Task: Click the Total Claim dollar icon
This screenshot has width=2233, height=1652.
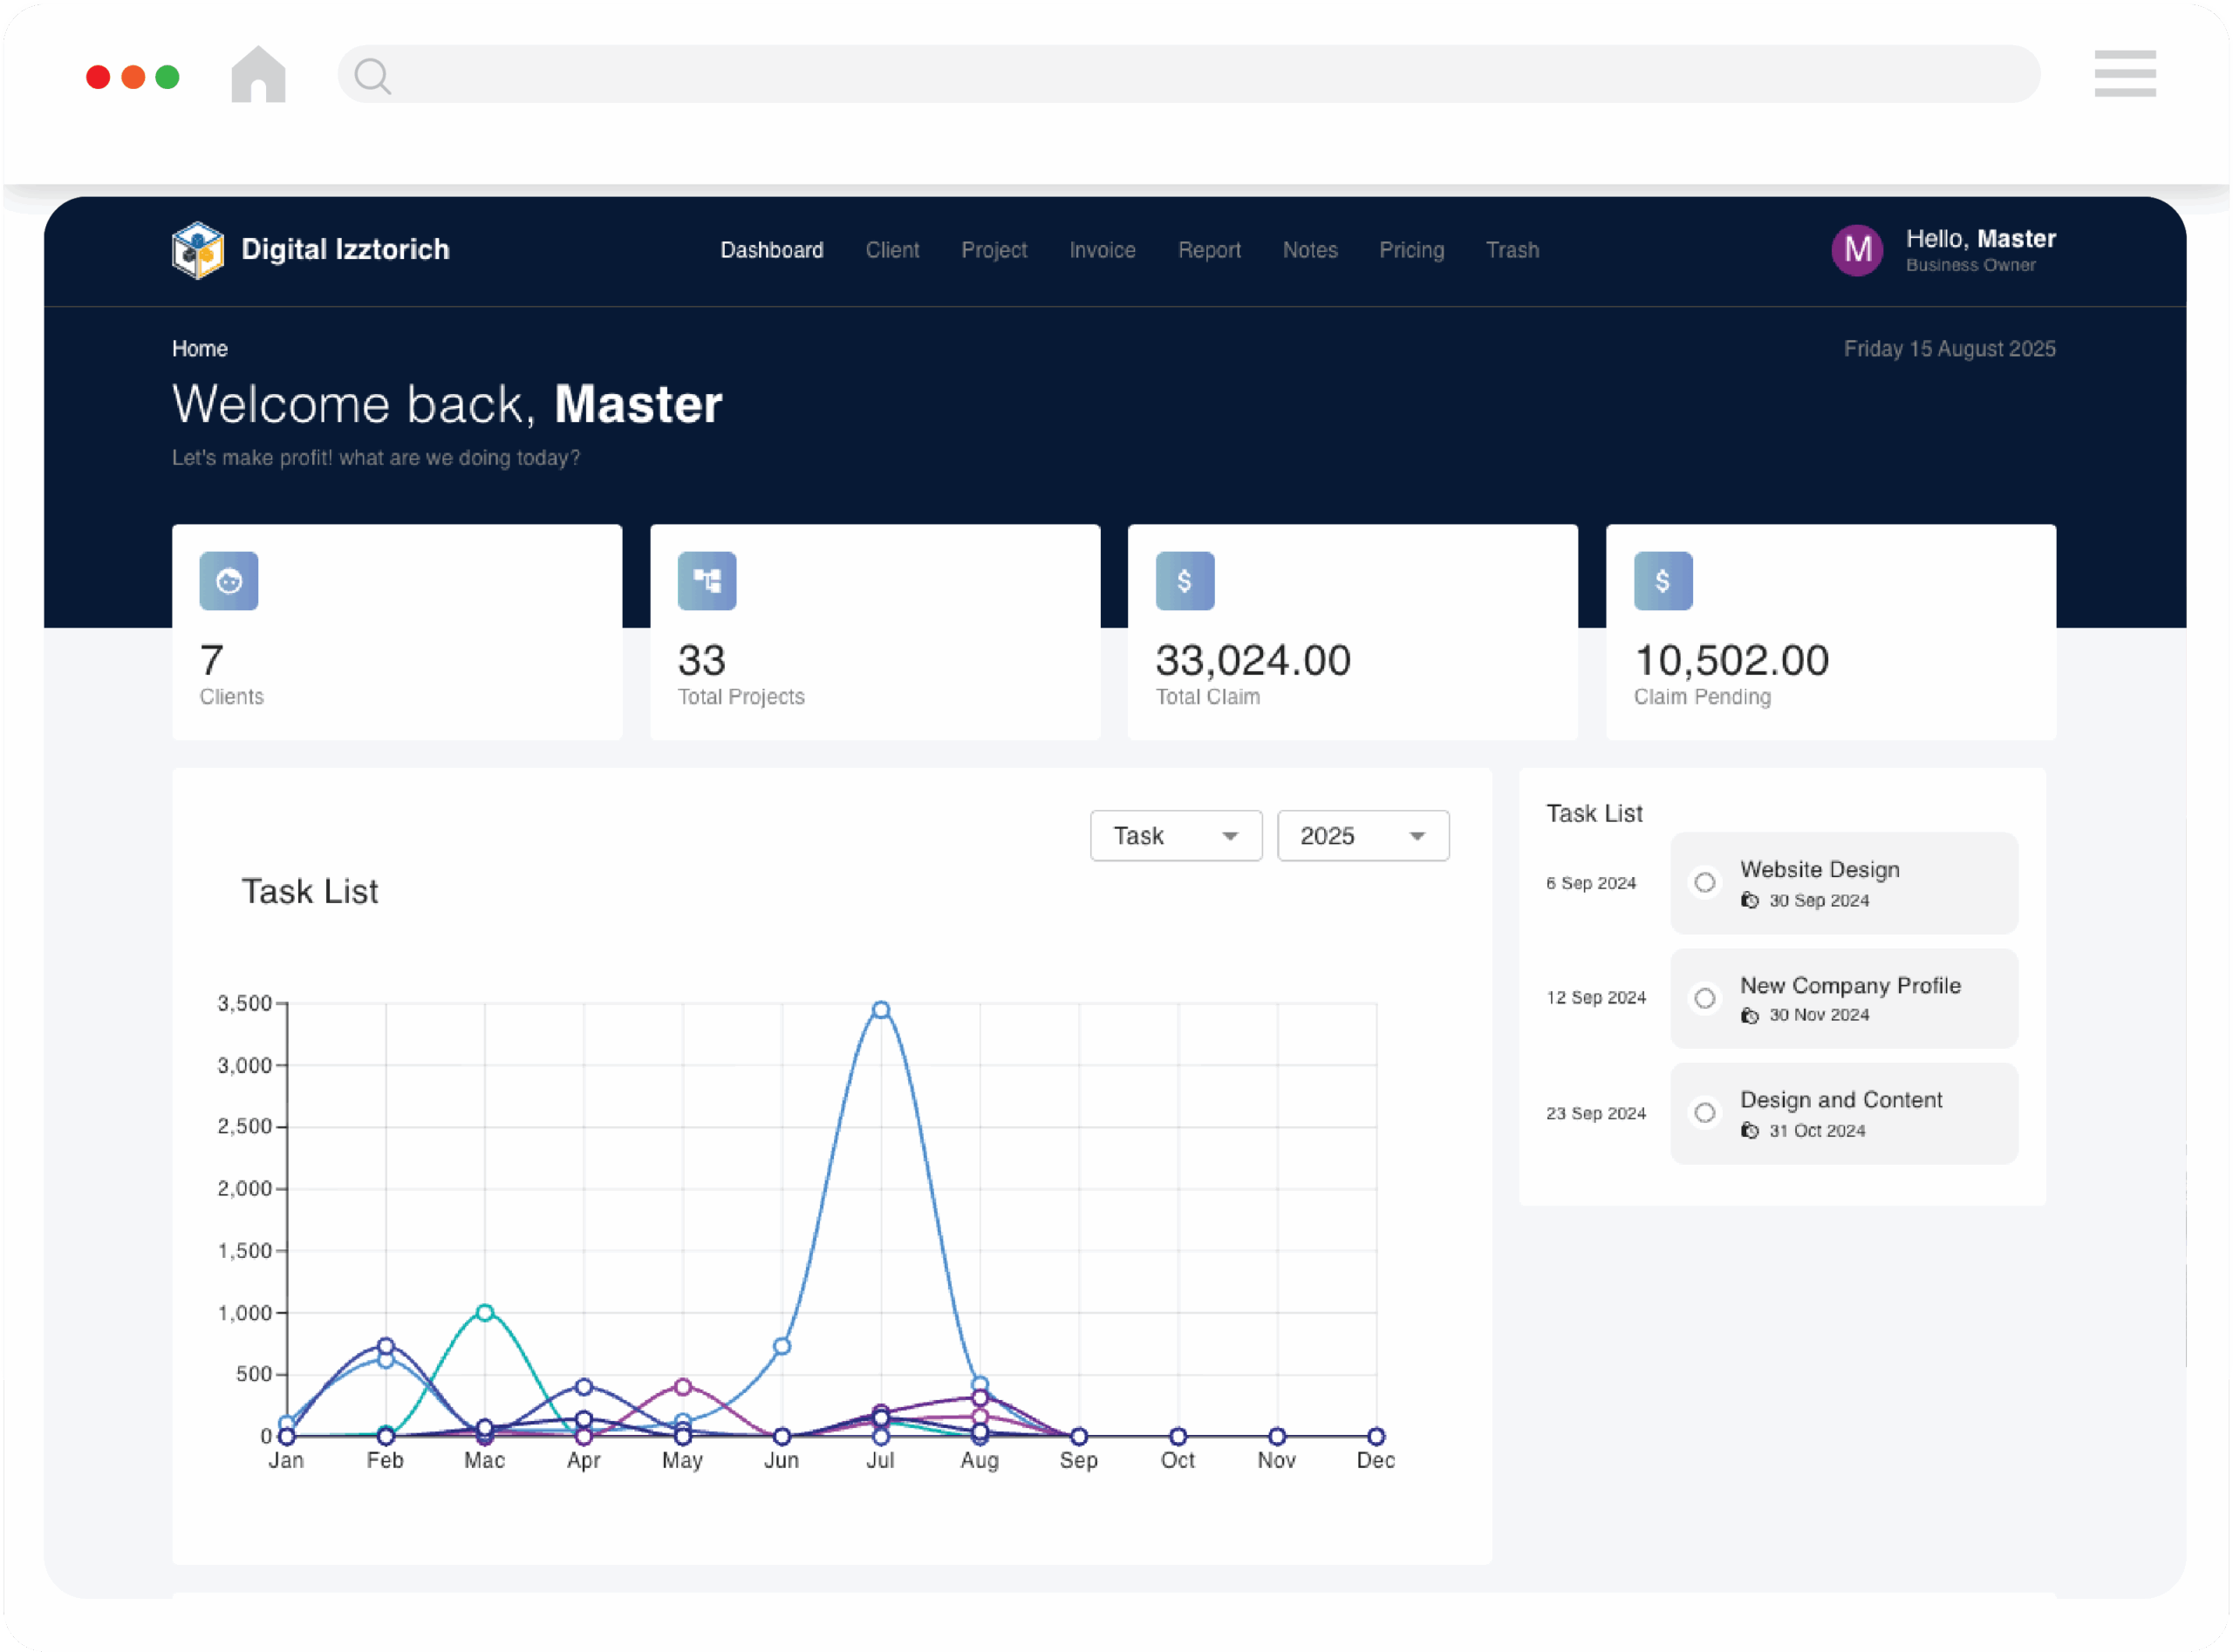Action: [1185, 581]
